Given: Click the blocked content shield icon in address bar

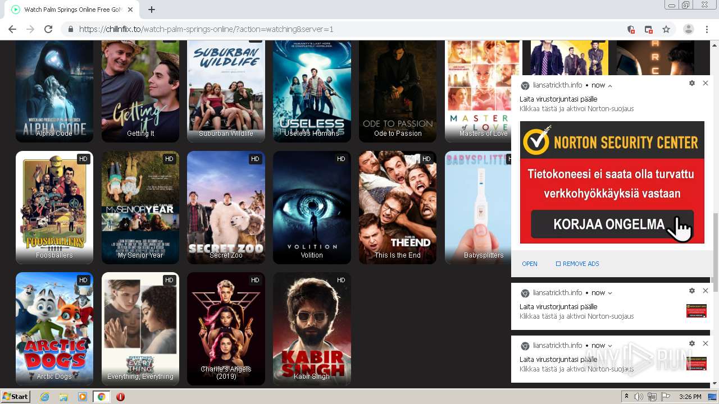Looking at the screenshot, I should [x=631, y=29].
